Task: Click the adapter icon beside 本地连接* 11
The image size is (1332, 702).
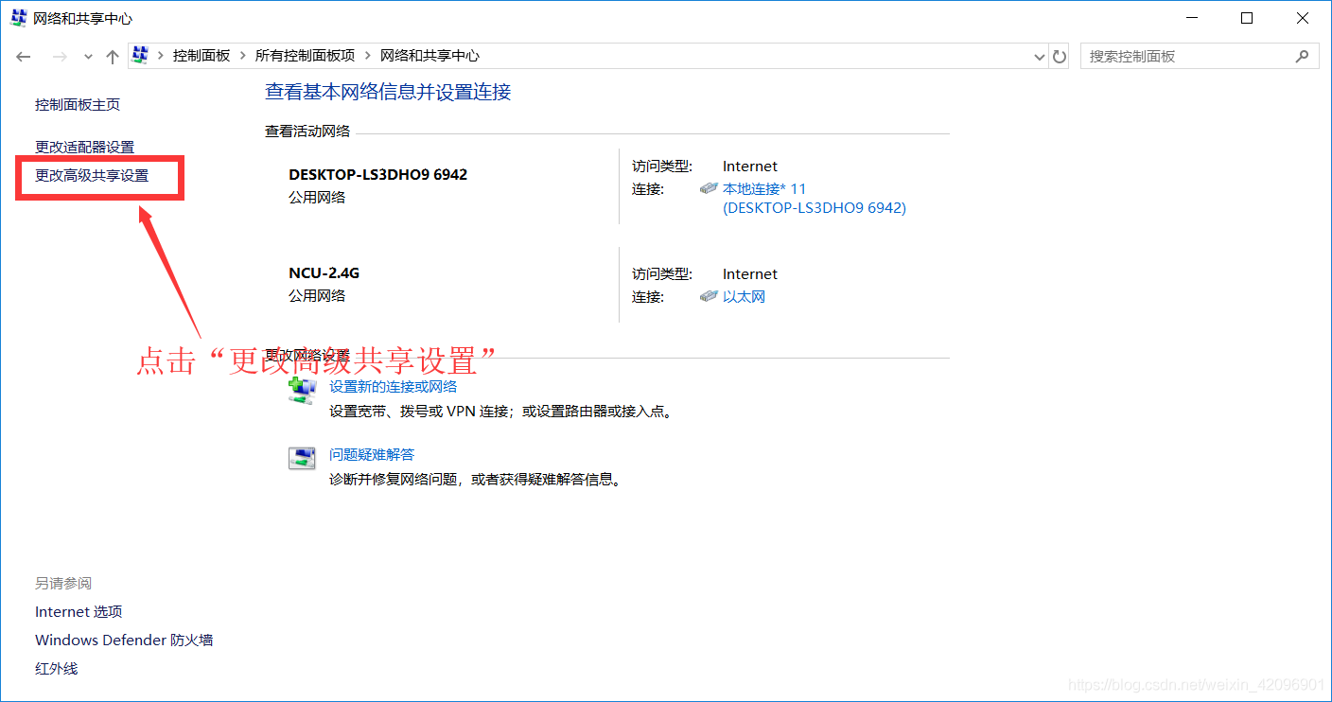Action: point(709,187)
